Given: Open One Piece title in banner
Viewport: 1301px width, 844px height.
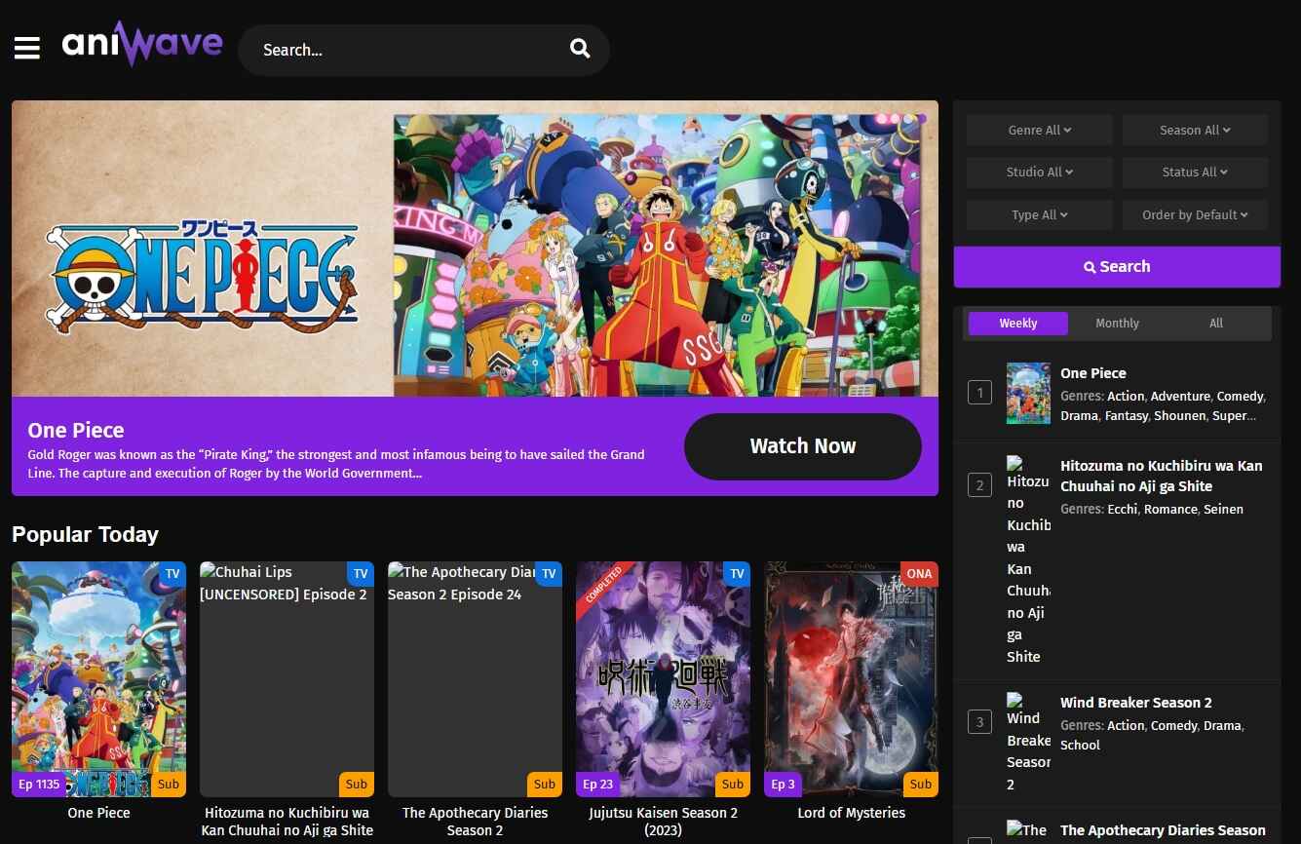Looking at the screenshot, I should coord(76,430).
